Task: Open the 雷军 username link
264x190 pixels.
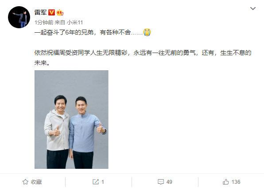Action: pos(41,12)
